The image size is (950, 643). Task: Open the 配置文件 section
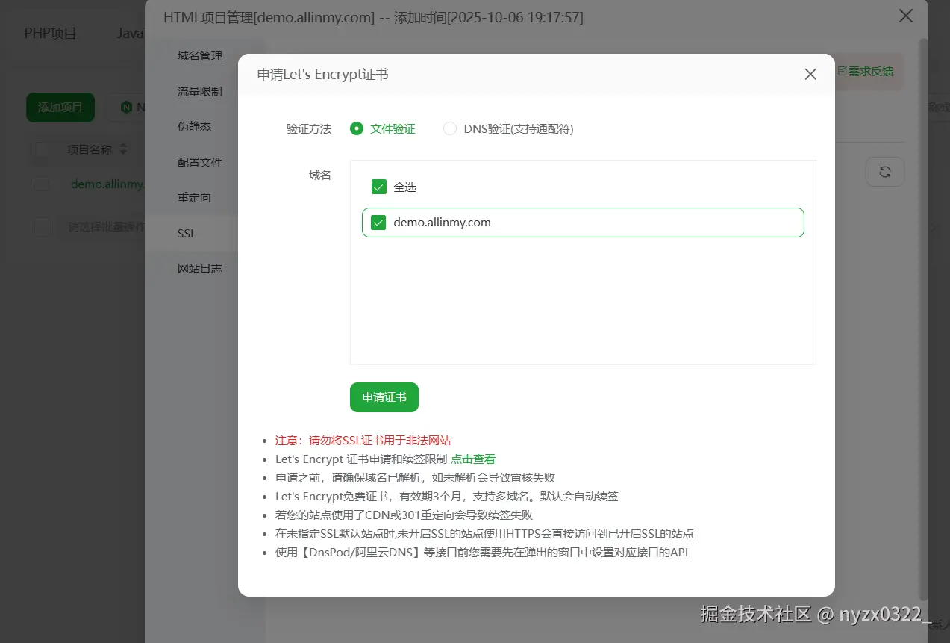pyautogui.click(x=199, y=162)
